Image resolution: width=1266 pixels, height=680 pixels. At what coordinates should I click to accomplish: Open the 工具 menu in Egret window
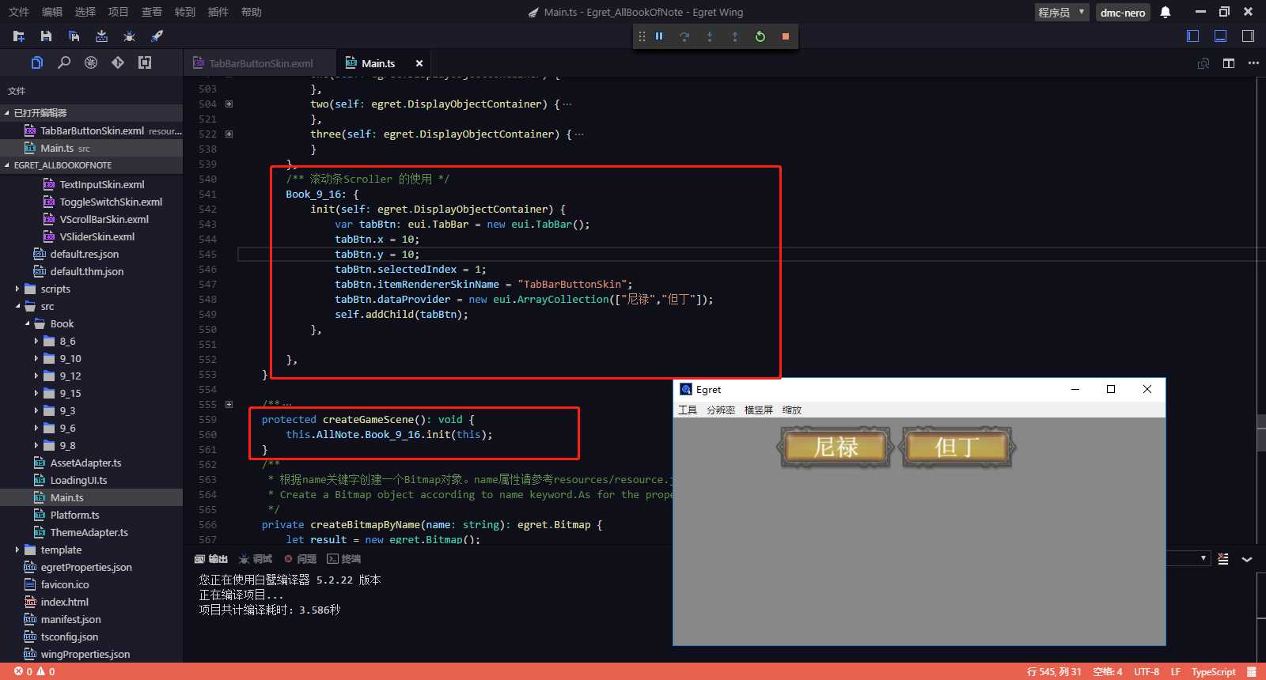[688, 410]
